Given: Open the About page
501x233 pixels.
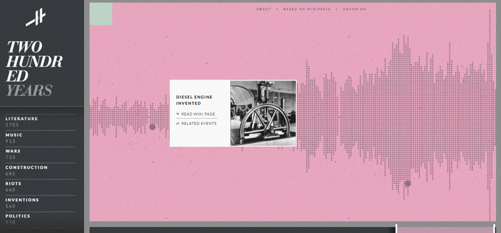Looking at the screenshot, I should (x=264, y=9).
